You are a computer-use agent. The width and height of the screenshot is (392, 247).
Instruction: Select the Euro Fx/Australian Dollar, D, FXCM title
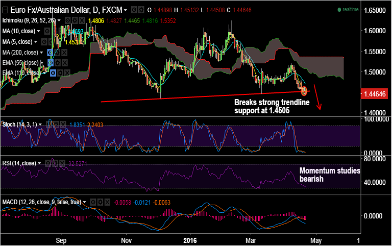(x=66, y=10)
